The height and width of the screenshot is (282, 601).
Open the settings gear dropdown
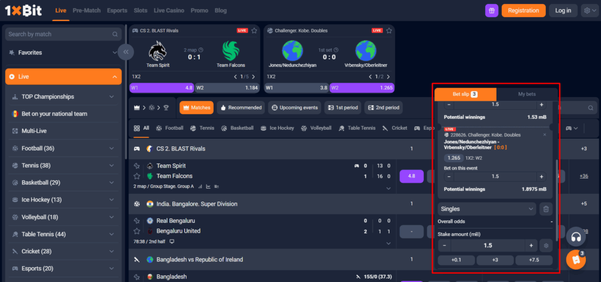(x=589, y=11)
